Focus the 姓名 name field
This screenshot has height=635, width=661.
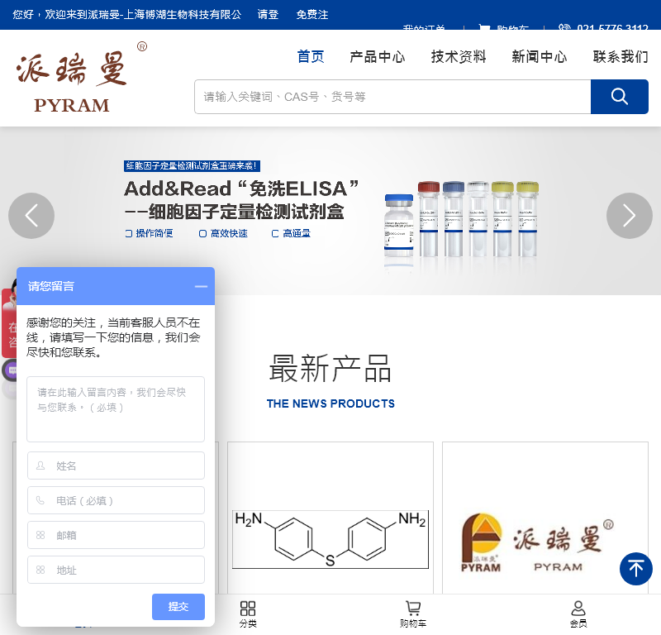[116, 466]
